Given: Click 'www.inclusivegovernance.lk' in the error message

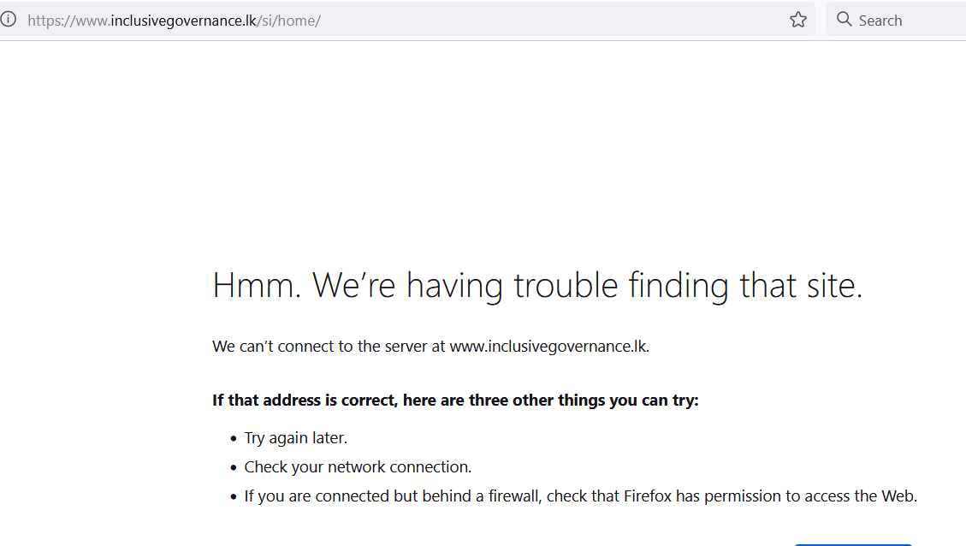Looking at the screenshot, I should 549,347.
